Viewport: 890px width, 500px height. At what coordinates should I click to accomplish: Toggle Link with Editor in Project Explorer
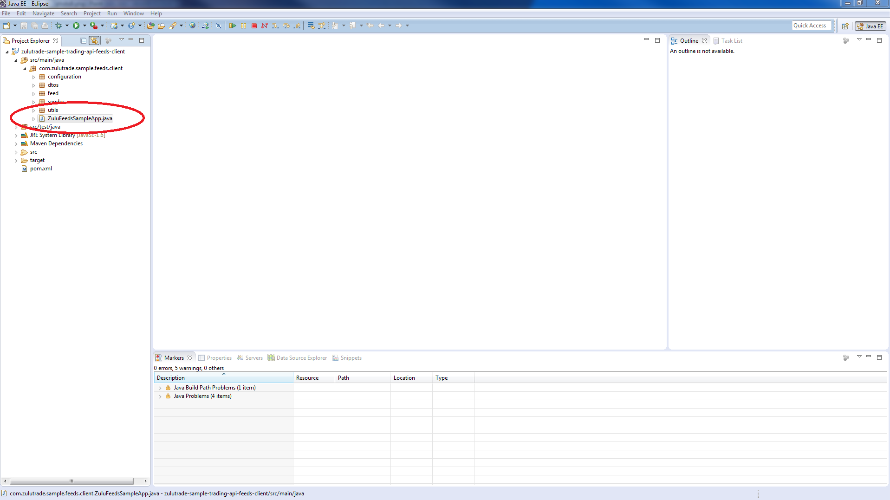94,41
